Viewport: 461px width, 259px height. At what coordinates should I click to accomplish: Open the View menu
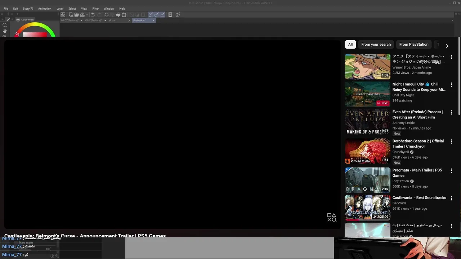(x=84, y=9)
